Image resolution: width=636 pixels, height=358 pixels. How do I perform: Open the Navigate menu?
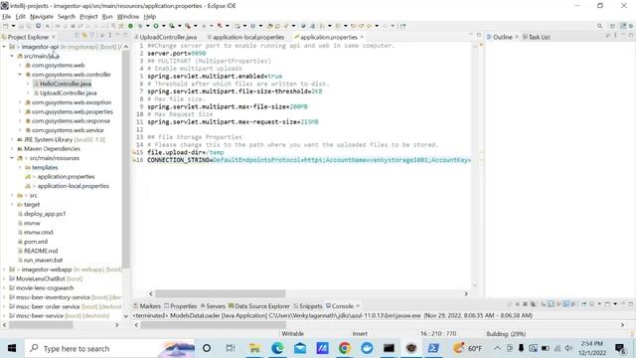42,17
